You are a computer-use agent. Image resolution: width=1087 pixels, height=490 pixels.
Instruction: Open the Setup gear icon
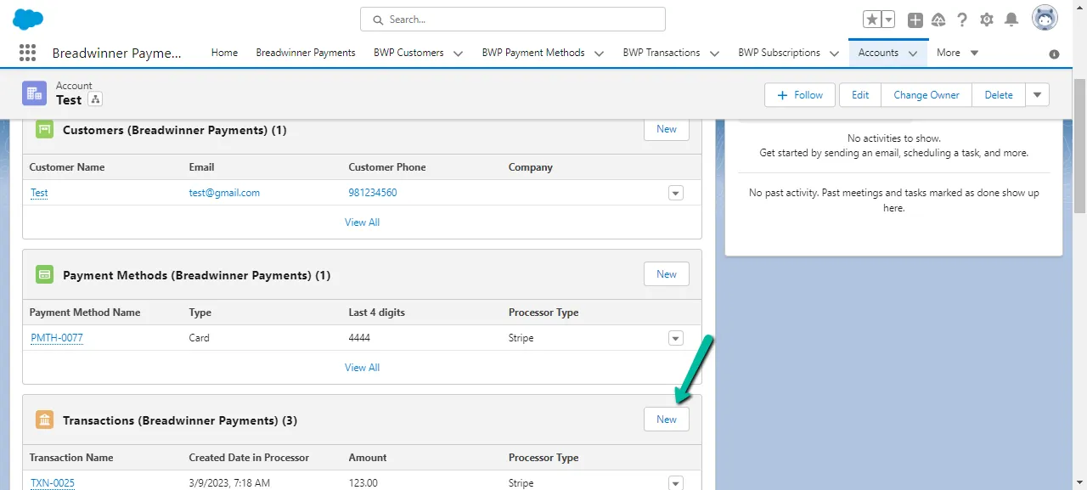point(986,20)
